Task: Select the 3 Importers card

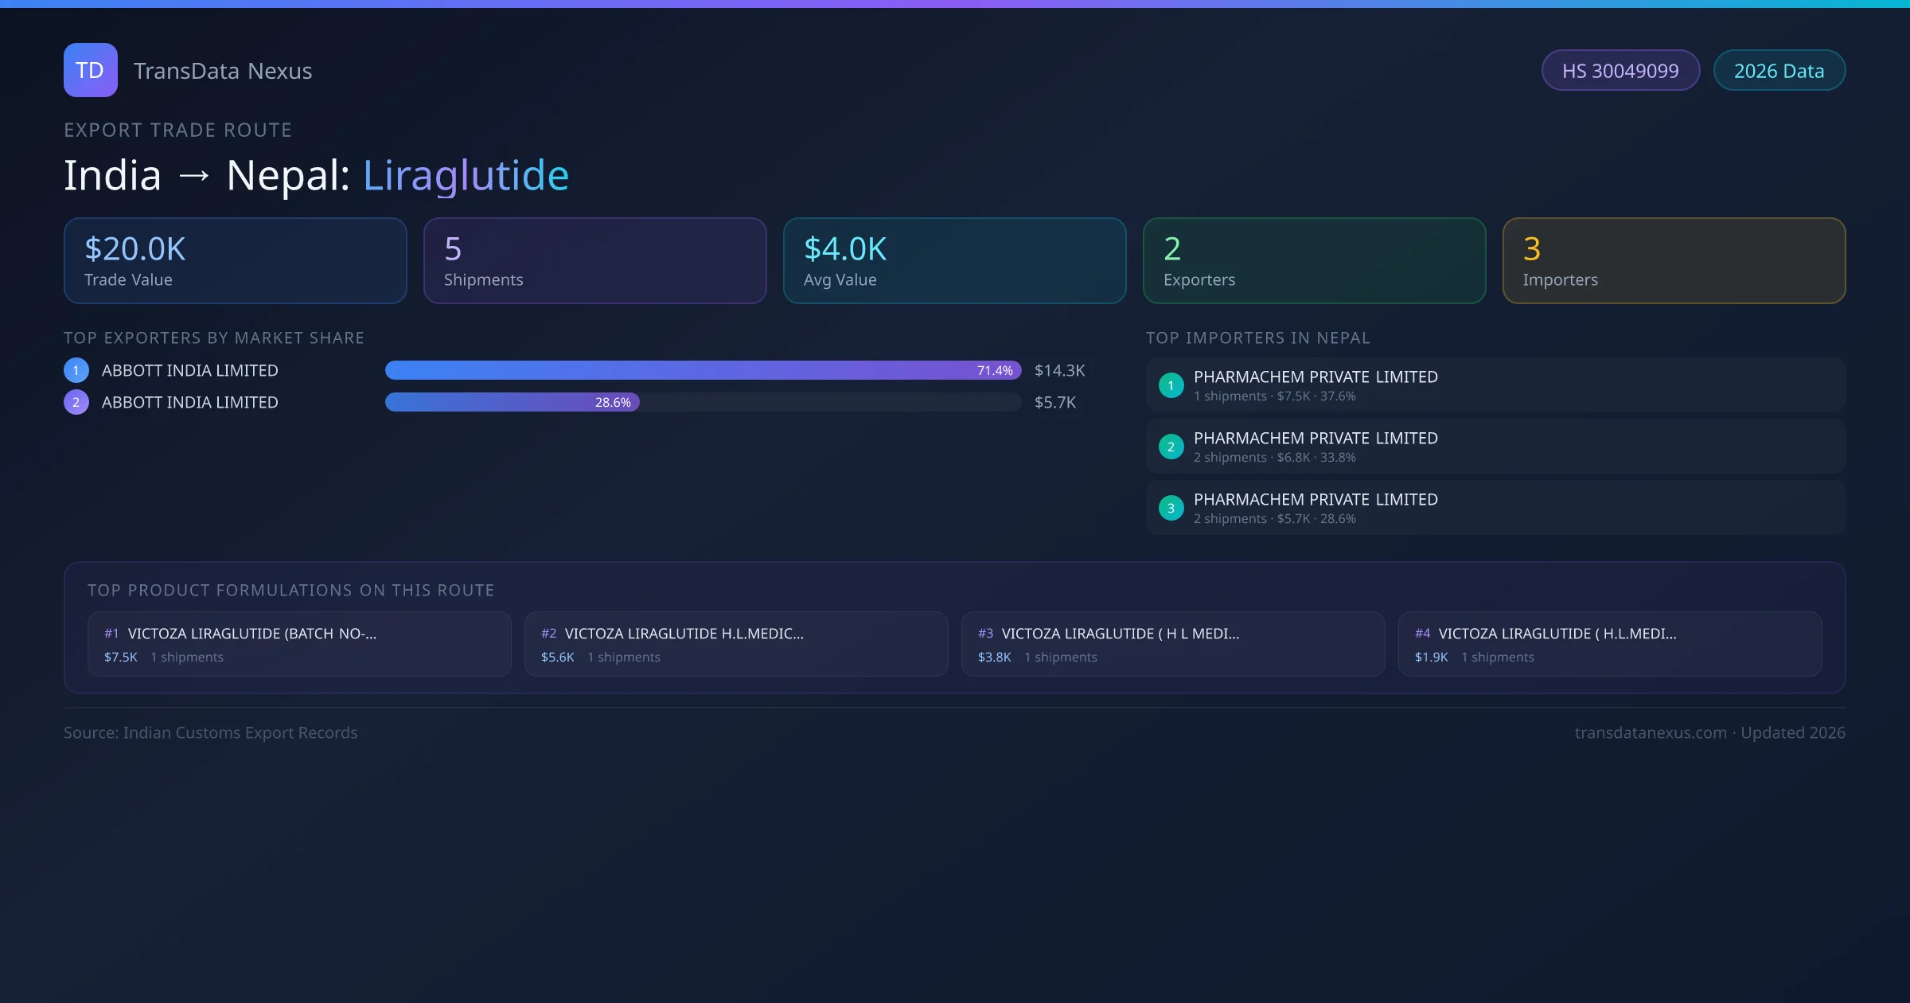Action: pyautogui.click(x=1674, y=261)
